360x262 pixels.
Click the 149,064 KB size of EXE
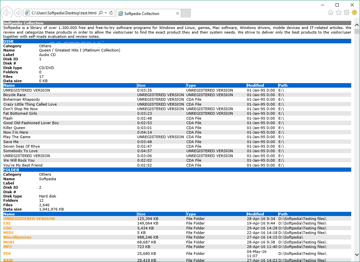[148, 223]
